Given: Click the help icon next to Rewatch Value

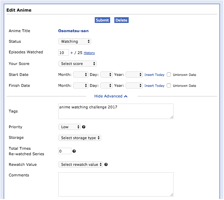Looking at the screenshot, I should [x=106, y=164].
